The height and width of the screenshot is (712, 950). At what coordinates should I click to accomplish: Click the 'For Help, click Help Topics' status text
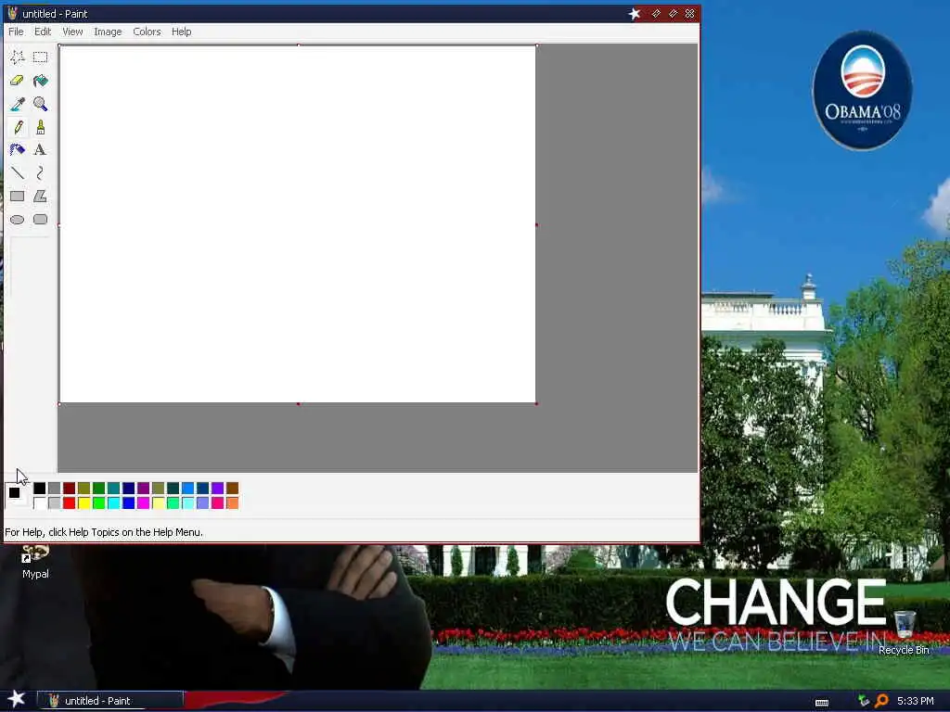(104, 532)
